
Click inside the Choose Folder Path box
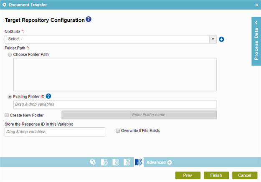115,74
